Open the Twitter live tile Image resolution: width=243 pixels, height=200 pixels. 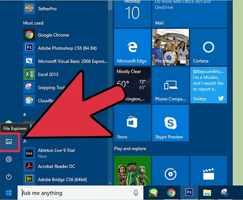pos(208,85)
